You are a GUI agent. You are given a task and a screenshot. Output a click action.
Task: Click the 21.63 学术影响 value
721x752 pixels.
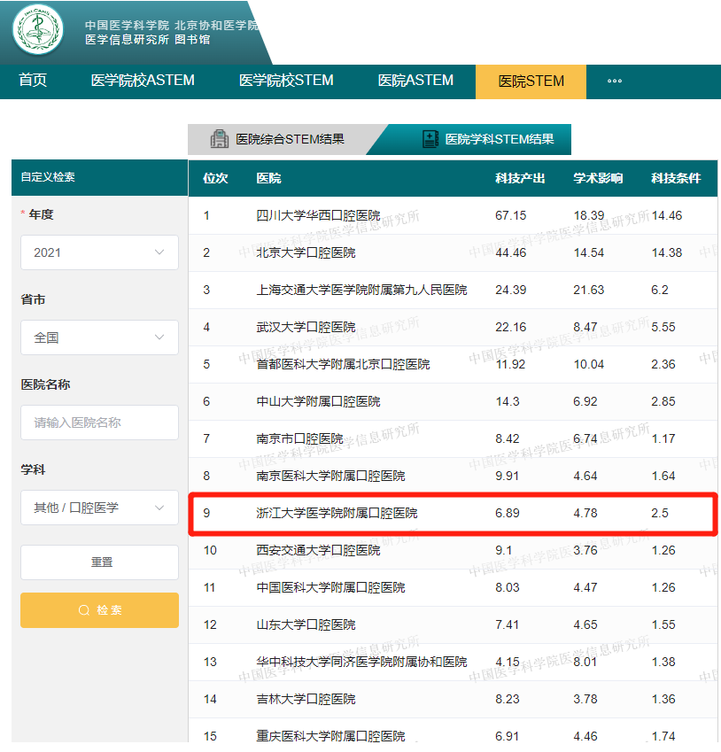click(589, 290)
